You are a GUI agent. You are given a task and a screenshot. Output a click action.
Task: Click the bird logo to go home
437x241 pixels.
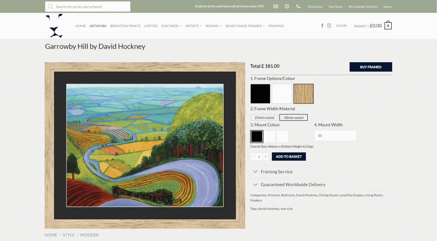tap(54, 26)
